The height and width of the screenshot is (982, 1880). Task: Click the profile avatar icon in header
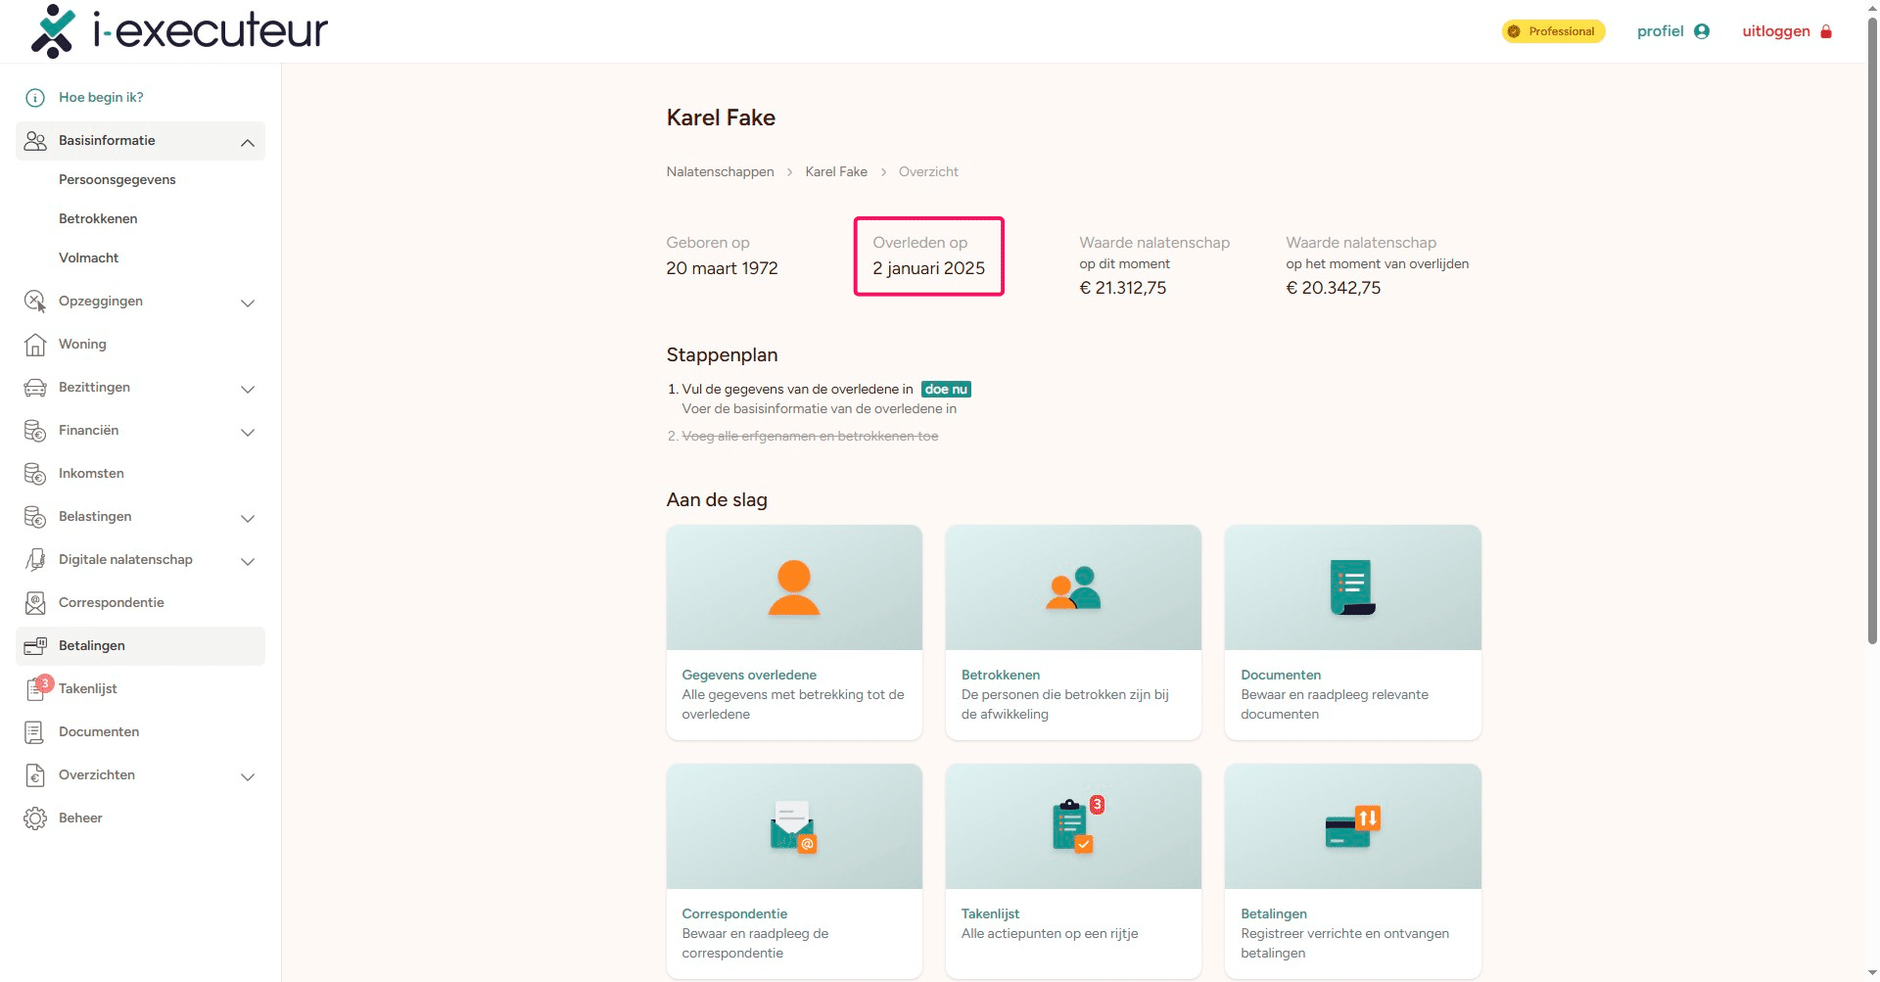tap(1702, 31)
